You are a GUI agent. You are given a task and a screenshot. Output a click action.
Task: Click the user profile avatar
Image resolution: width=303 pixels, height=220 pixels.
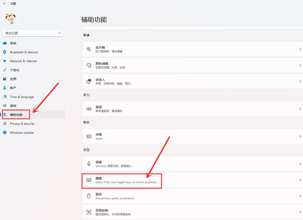tap(10, 18)
